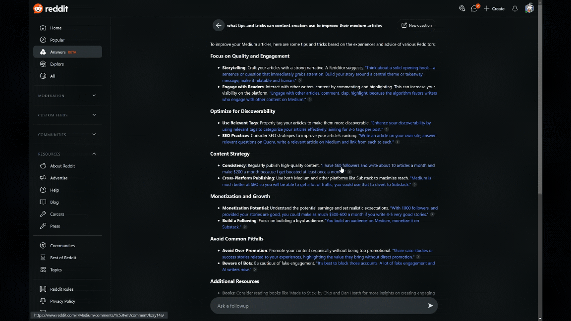Image resolution: width=571 pixels, height=321 pixels.
Task: Expand the Communities section
Action: (x=67, y=135)
